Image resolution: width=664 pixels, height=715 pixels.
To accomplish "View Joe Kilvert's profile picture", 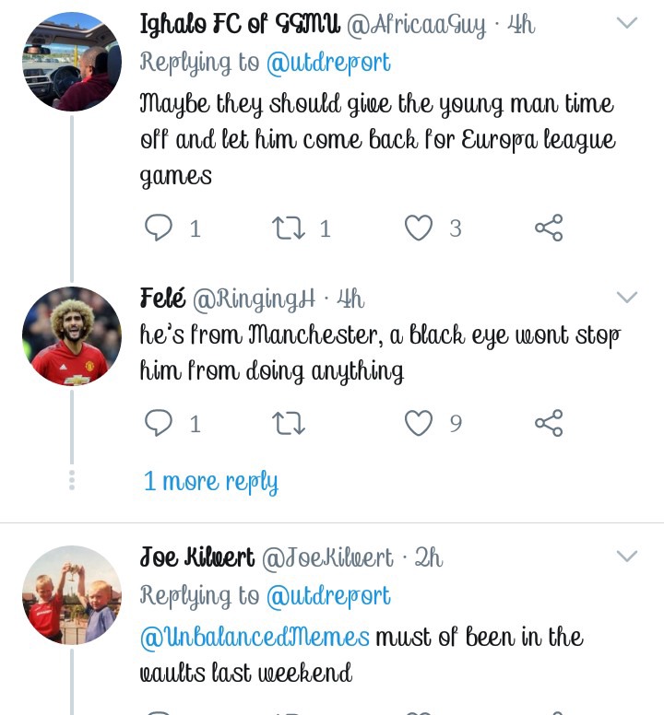I will click(x=72, y=594).
